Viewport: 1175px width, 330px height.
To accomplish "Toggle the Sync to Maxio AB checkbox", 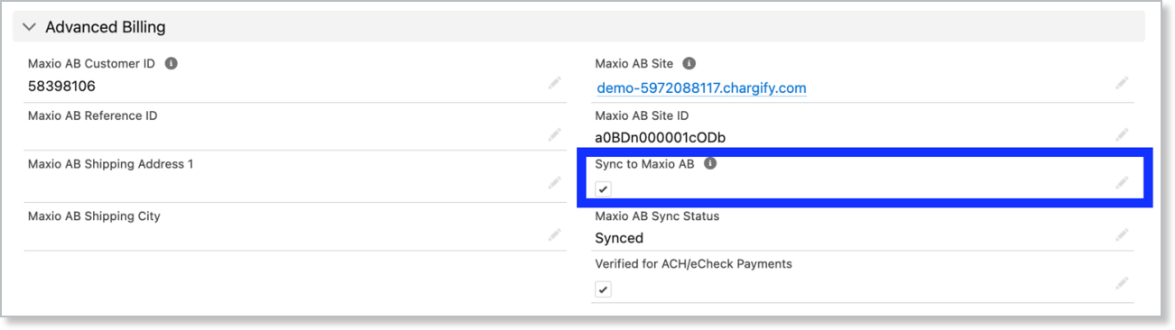I will (604, 189).
